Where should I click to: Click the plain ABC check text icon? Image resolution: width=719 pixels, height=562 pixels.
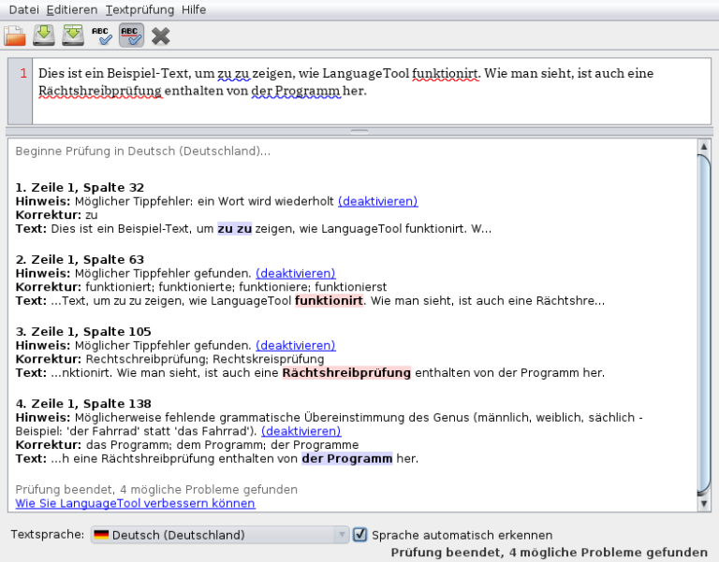(x=102, y=36)
